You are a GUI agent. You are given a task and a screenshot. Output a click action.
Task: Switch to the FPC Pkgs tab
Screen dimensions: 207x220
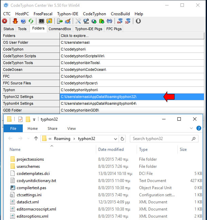click(x=114, y=29)
